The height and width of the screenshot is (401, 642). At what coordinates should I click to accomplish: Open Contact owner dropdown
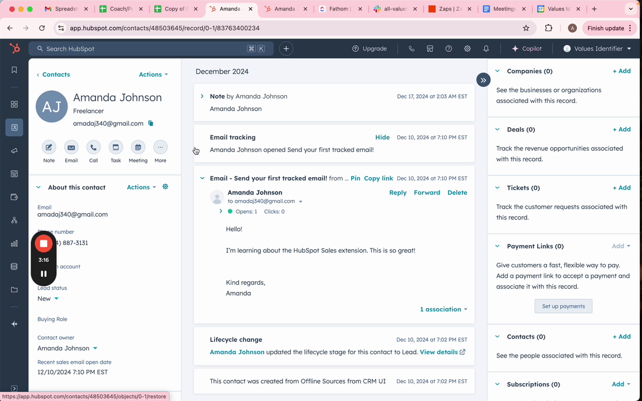click(x=67, y=348)
